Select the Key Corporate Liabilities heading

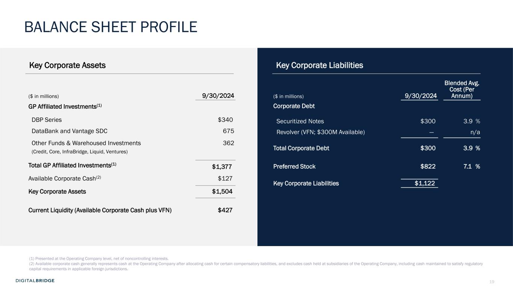[x=319, y=65]
